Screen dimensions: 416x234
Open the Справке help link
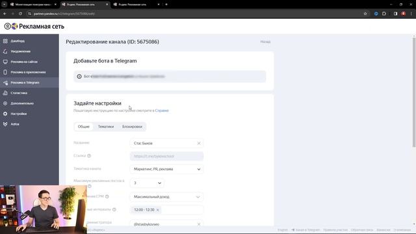coord(162,110)
